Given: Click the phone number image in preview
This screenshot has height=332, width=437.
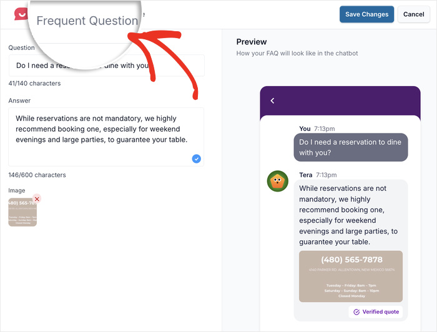Looking at the screenshot, I should click(350, 276).
